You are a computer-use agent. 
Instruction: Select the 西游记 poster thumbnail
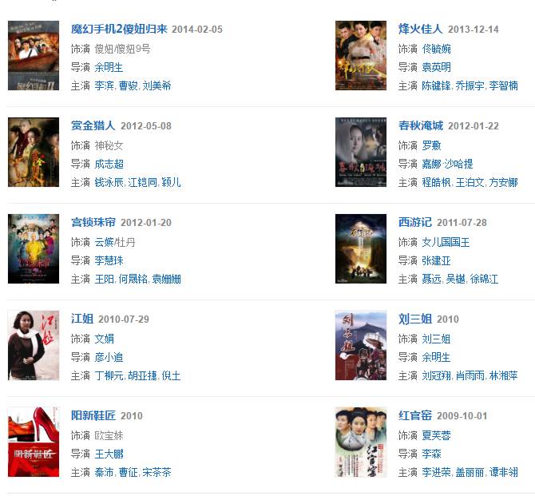pyautogui.click(x=361, y=249)
